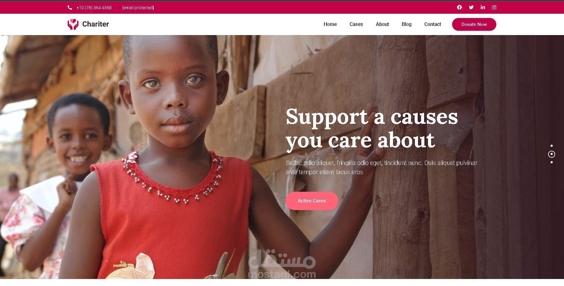Screen dimensions: 564x286
Task: Open the LinkedIn social icon
Action: (483, 7)
